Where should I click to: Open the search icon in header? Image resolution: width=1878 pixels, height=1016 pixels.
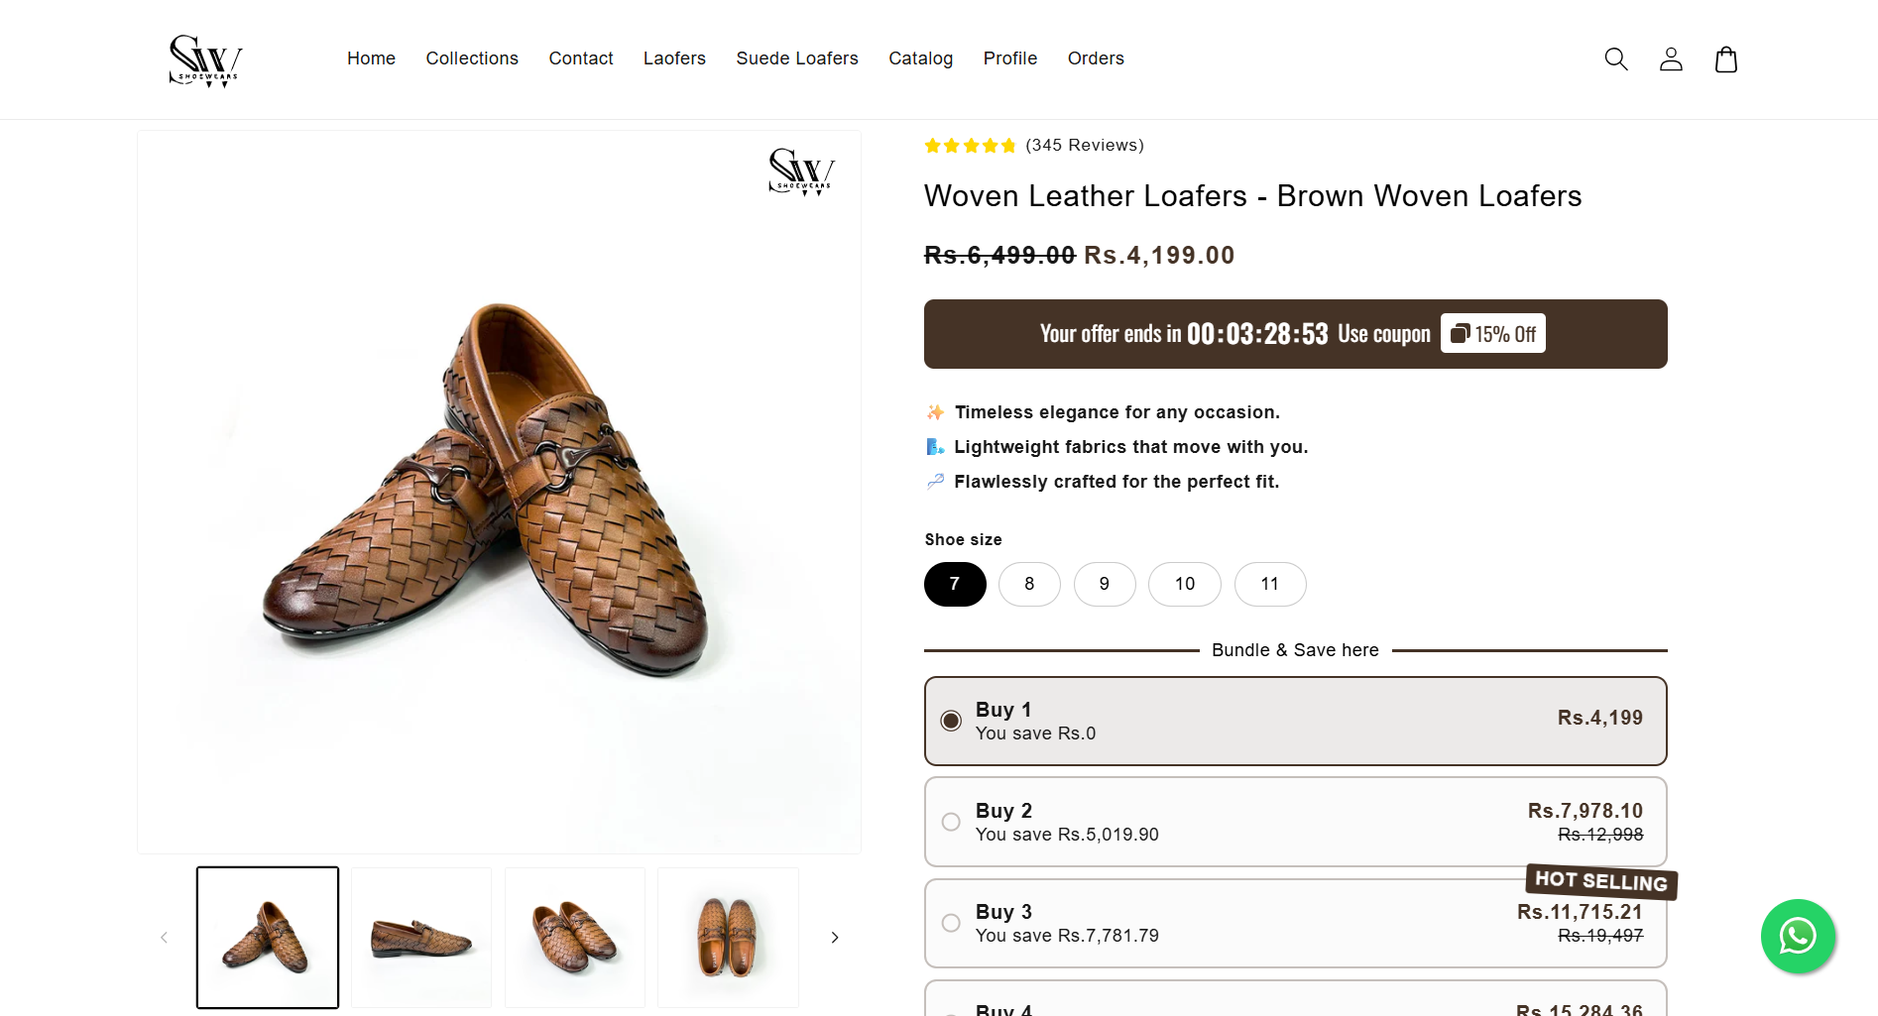(1616, 59)
